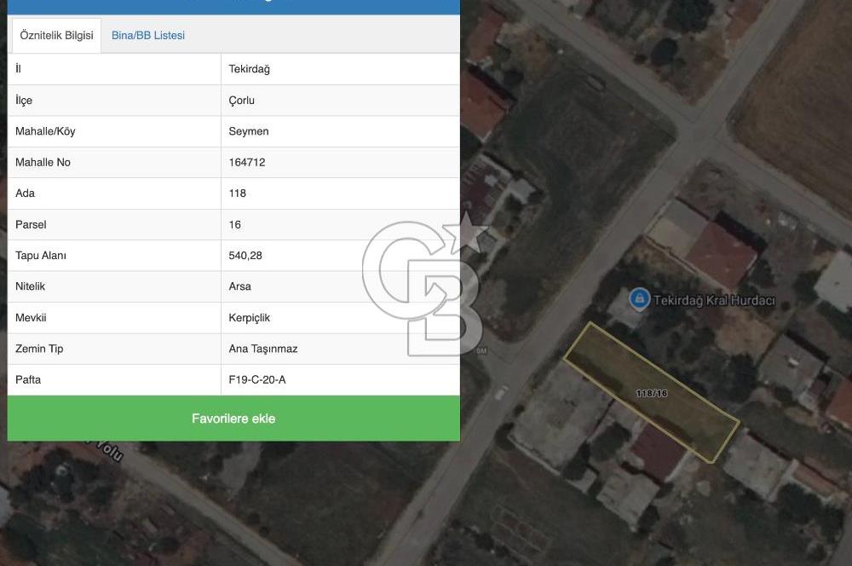Viewport: 852px width, 566px height.
Task: Click the Zemin Tip row label
Action: point(39,349)
